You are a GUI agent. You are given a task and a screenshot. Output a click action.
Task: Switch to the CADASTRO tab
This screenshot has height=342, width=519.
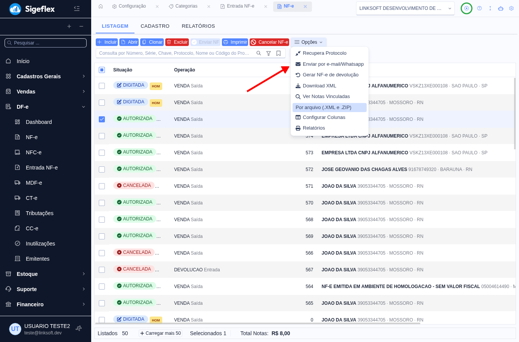click(155, 26)
